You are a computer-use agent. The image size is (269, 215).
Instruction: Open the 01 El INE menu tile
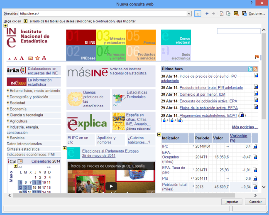tap(81, 37)
